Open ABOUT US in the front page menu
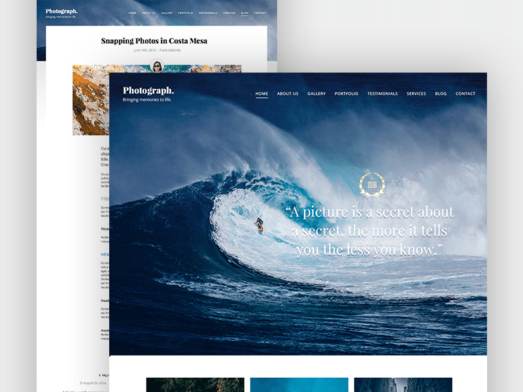The width and height of the screenshot is (523, 392). (288, 93)
